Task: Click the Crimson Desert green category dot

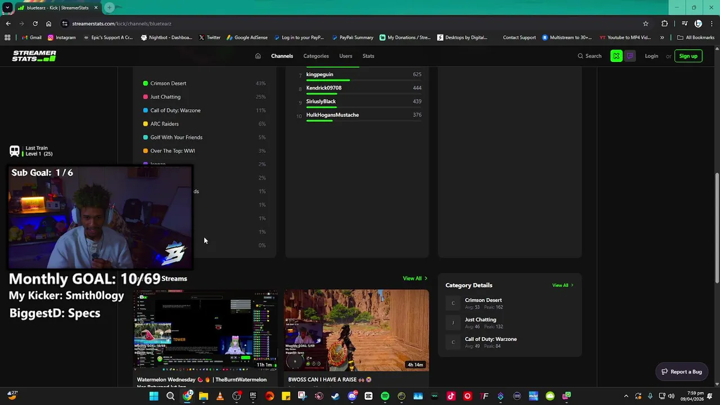Action: click(145, 83)
